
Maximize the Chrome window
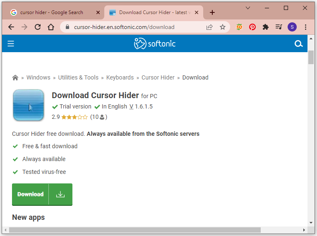coord(286,8)
